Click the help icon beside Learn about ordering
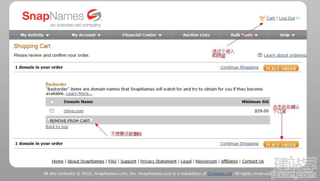 pyautogui.click(x=260, y=55)
